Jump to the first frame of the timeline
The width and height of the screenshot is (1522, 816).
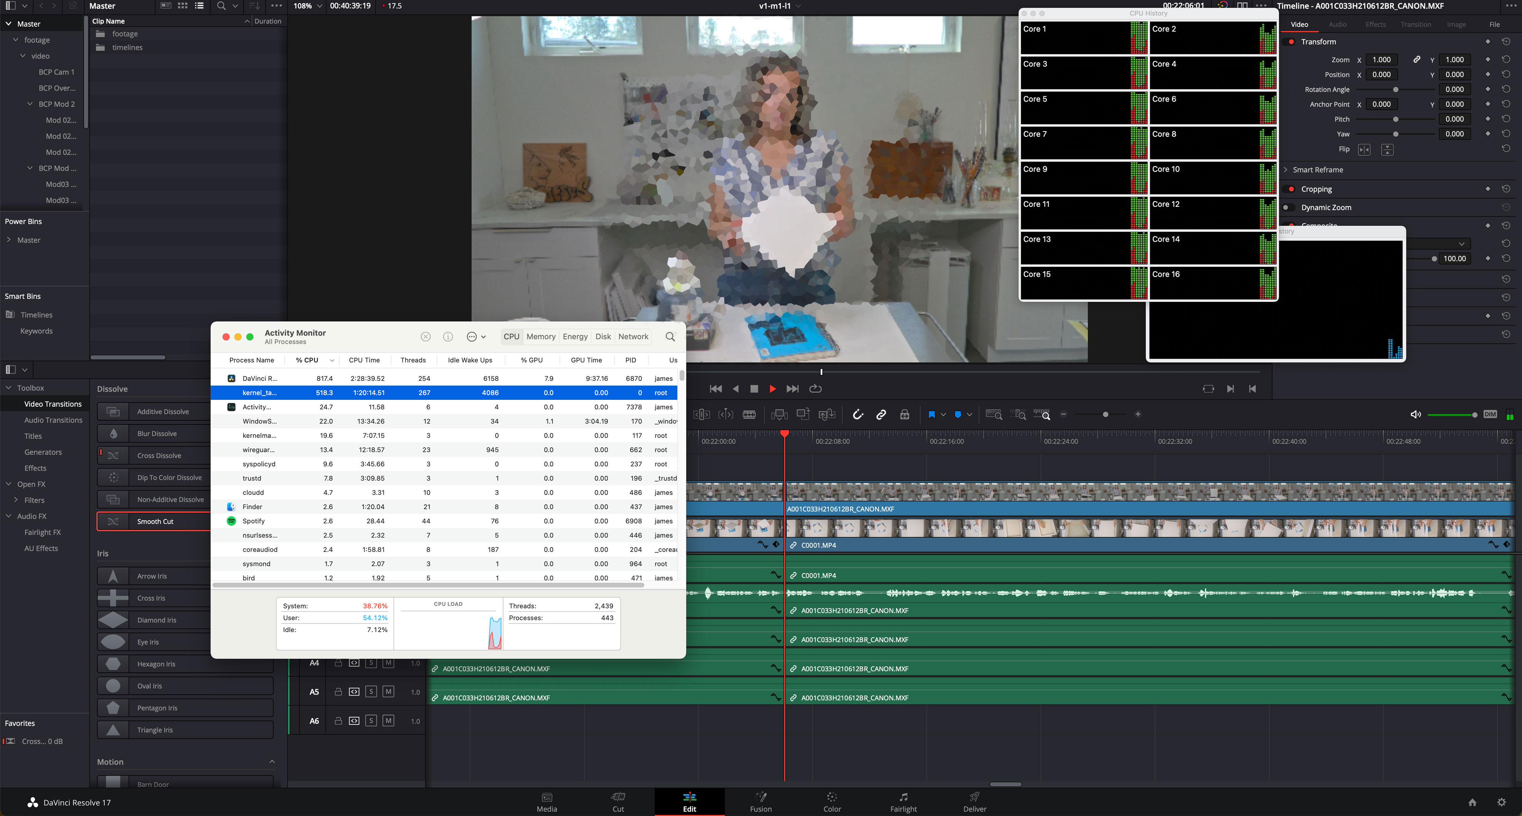(715, 389)
